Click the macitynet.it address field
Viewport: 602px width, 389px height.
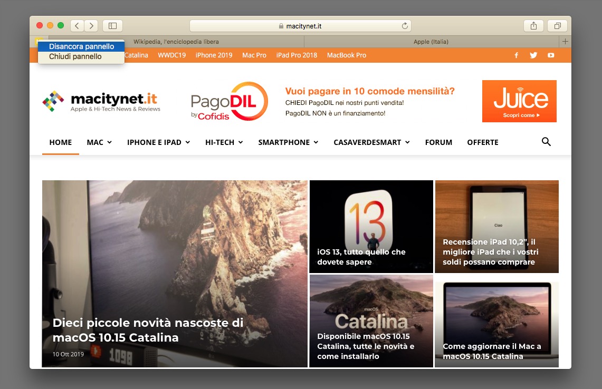pyautogui.click(x=300, y=26)
